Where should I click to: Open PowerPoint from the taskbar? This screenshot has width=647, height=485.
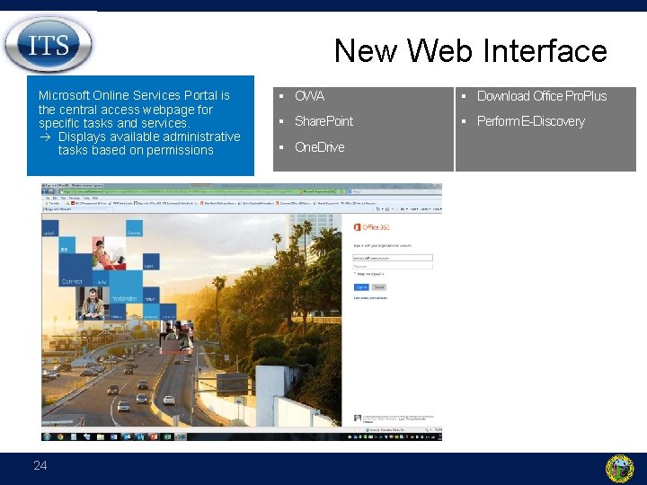coord(154,436)
